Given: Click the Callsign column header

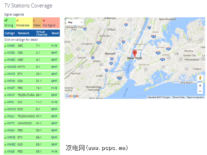Looking at the screenshot, I should pyautogui.click(x=10, y=33).
